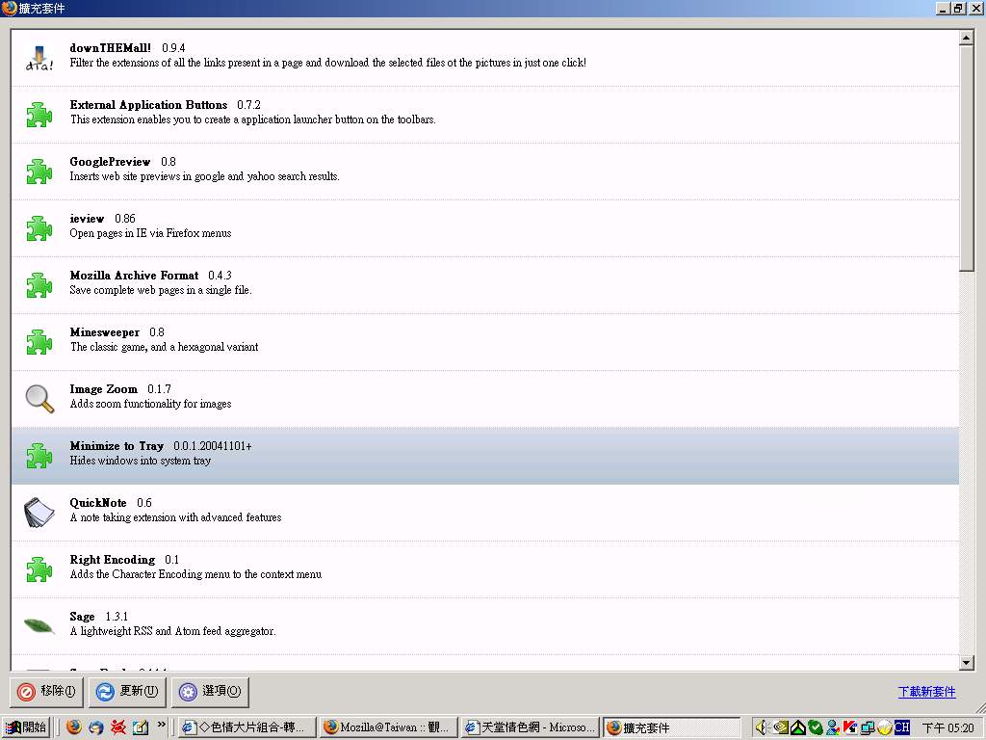Open the 開始 Start menu
This screenshot has width=986, height=740.
pyautogui.click(x=26, y=727)
